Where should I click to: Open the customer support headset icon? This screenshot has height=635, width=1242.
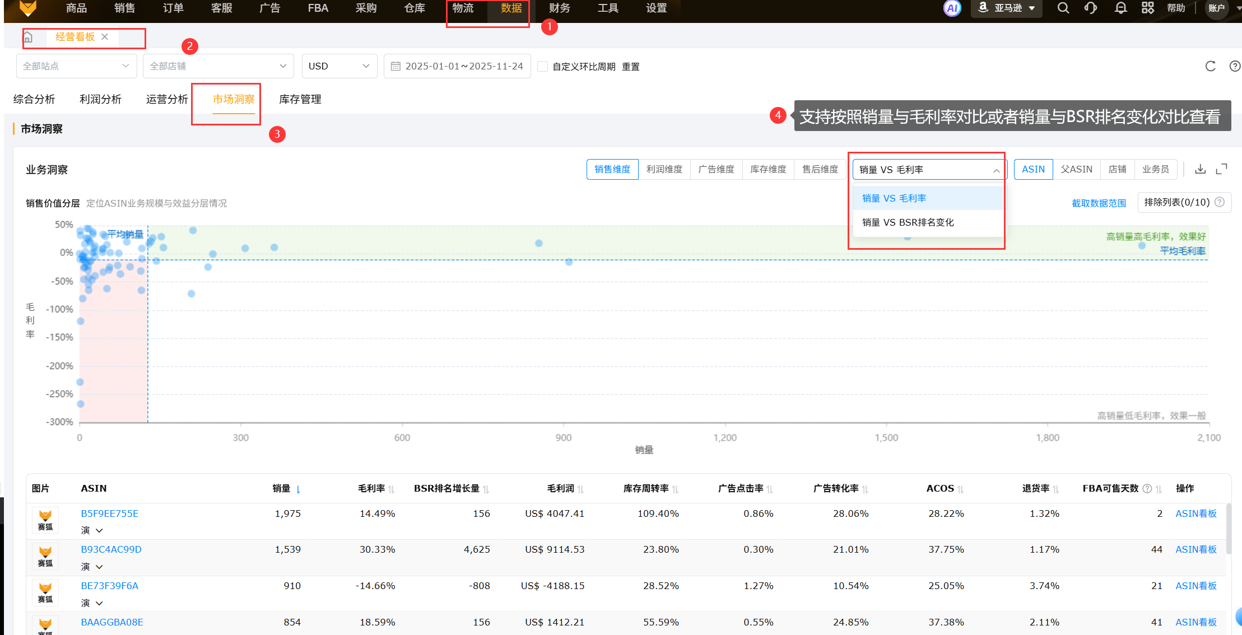pyautogui.click(x=1090, y=8)
